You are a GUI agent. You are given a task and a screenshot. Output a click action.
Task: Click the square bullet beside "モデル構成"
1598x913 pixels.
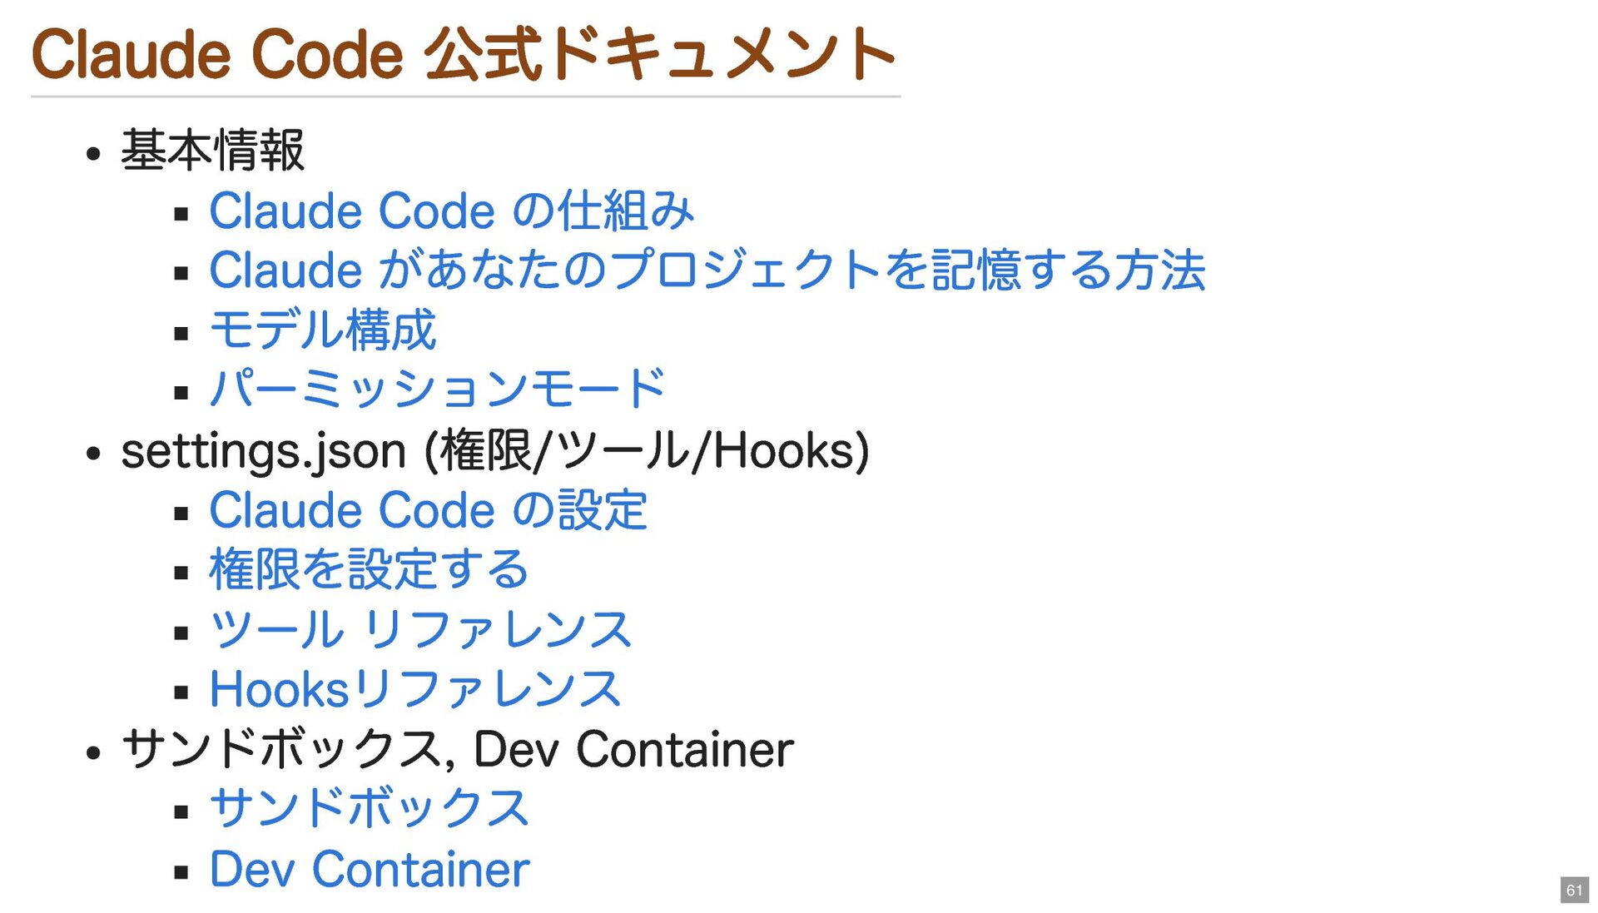pos(181,335)
